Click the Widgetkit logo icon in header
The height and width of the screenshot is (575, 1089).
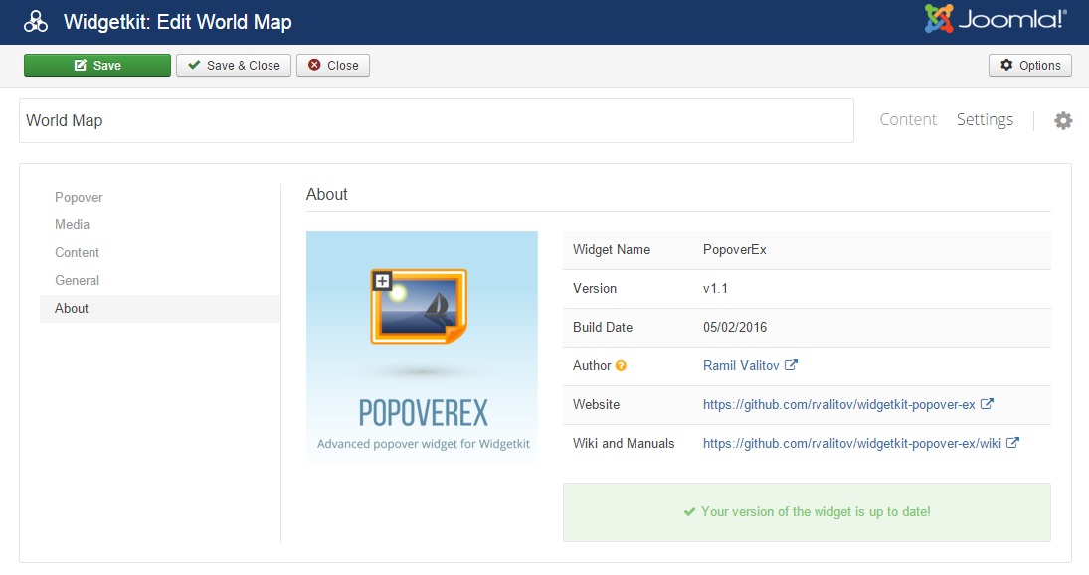[36, 22]
